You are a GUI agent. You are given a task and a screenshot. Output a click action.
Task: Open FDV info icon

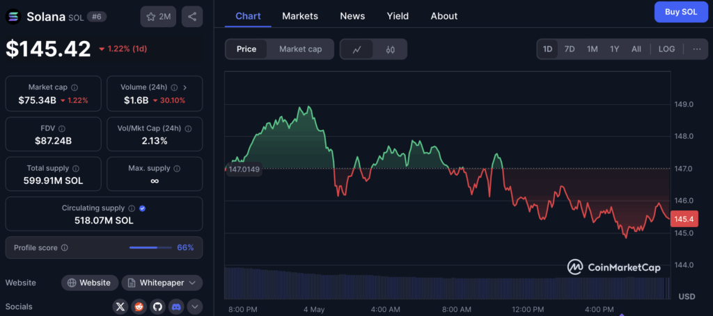[62, 128]
